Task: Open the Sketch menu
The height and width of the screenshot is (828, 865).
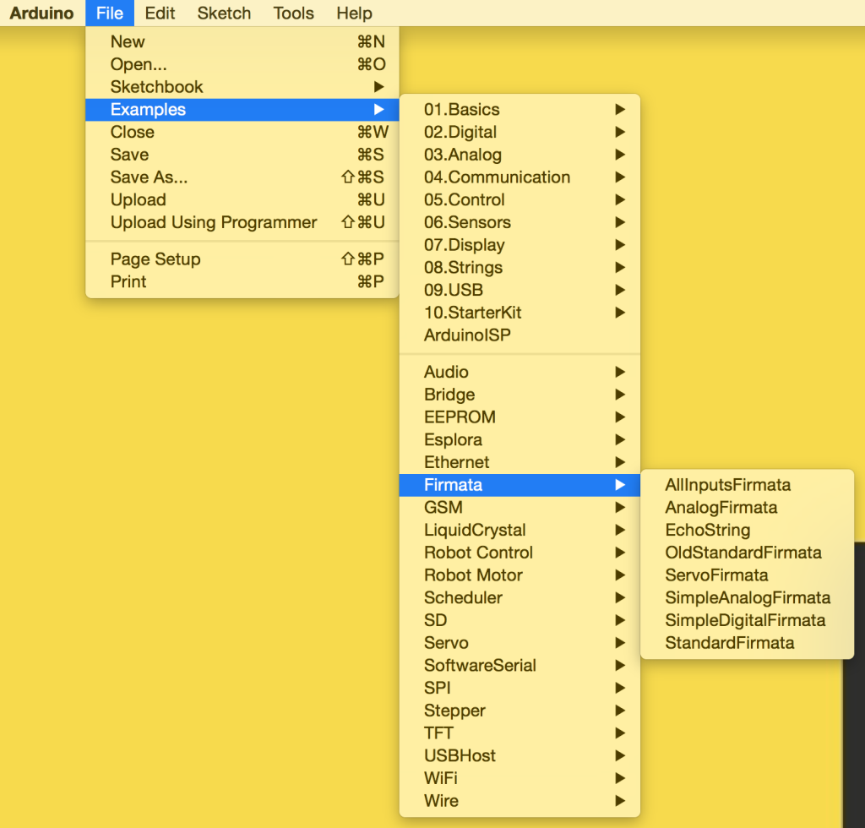Action: (223, 13)
